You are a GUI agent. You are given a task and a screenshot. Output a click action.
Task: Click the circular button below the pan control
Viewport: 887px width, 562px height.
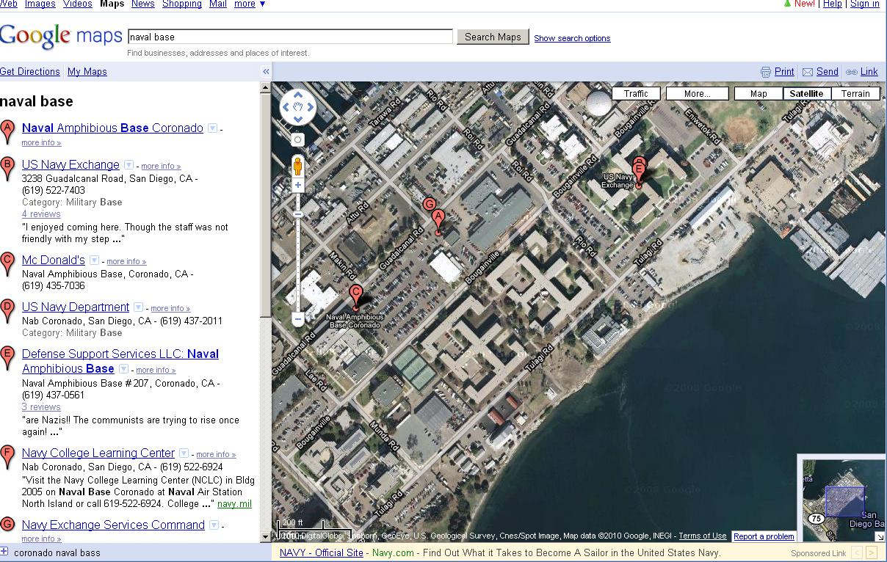[298, 139]
